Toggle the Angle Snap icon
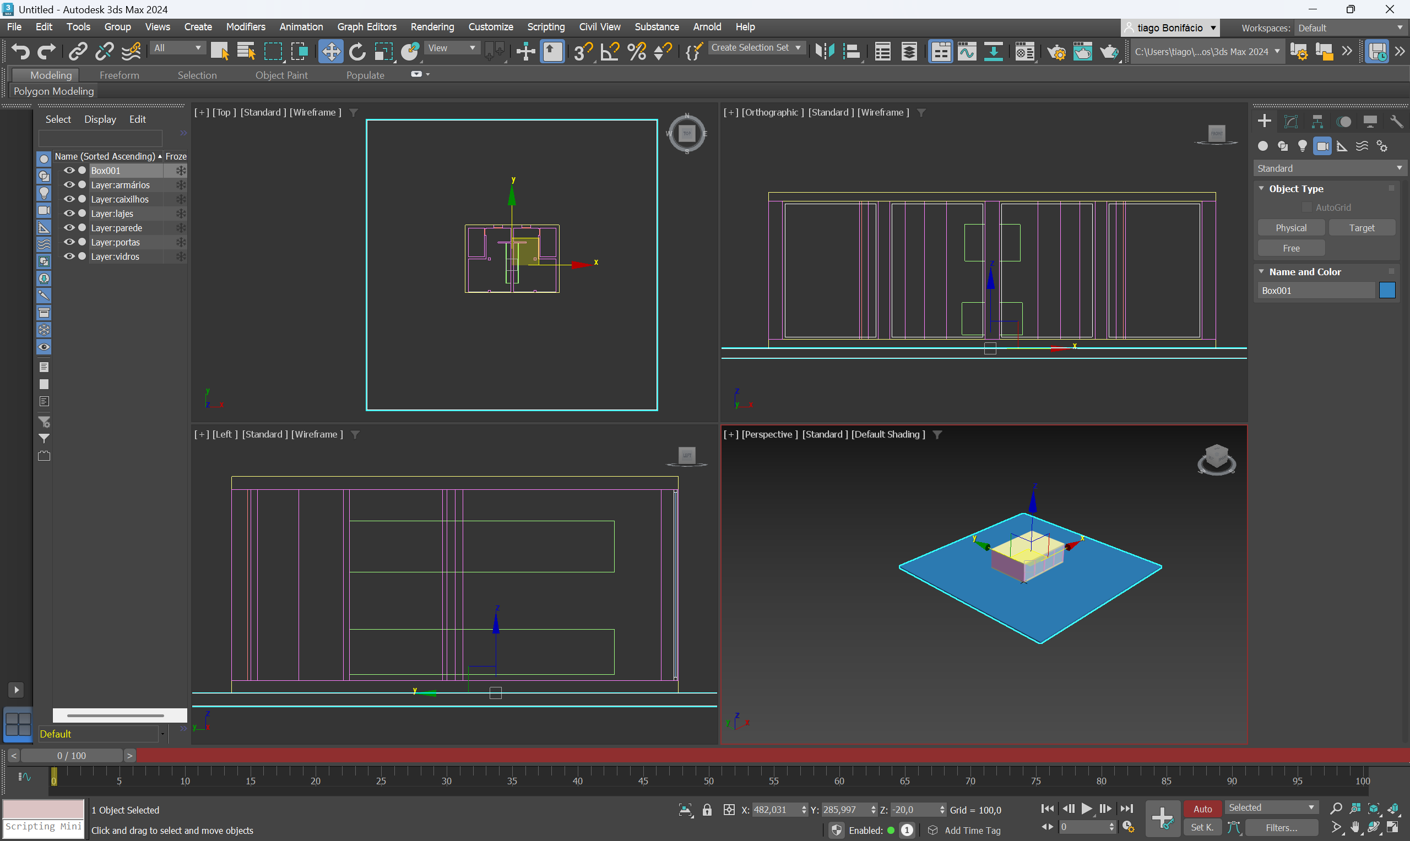This screenshot has width=1410, height=841. (610, 52)
